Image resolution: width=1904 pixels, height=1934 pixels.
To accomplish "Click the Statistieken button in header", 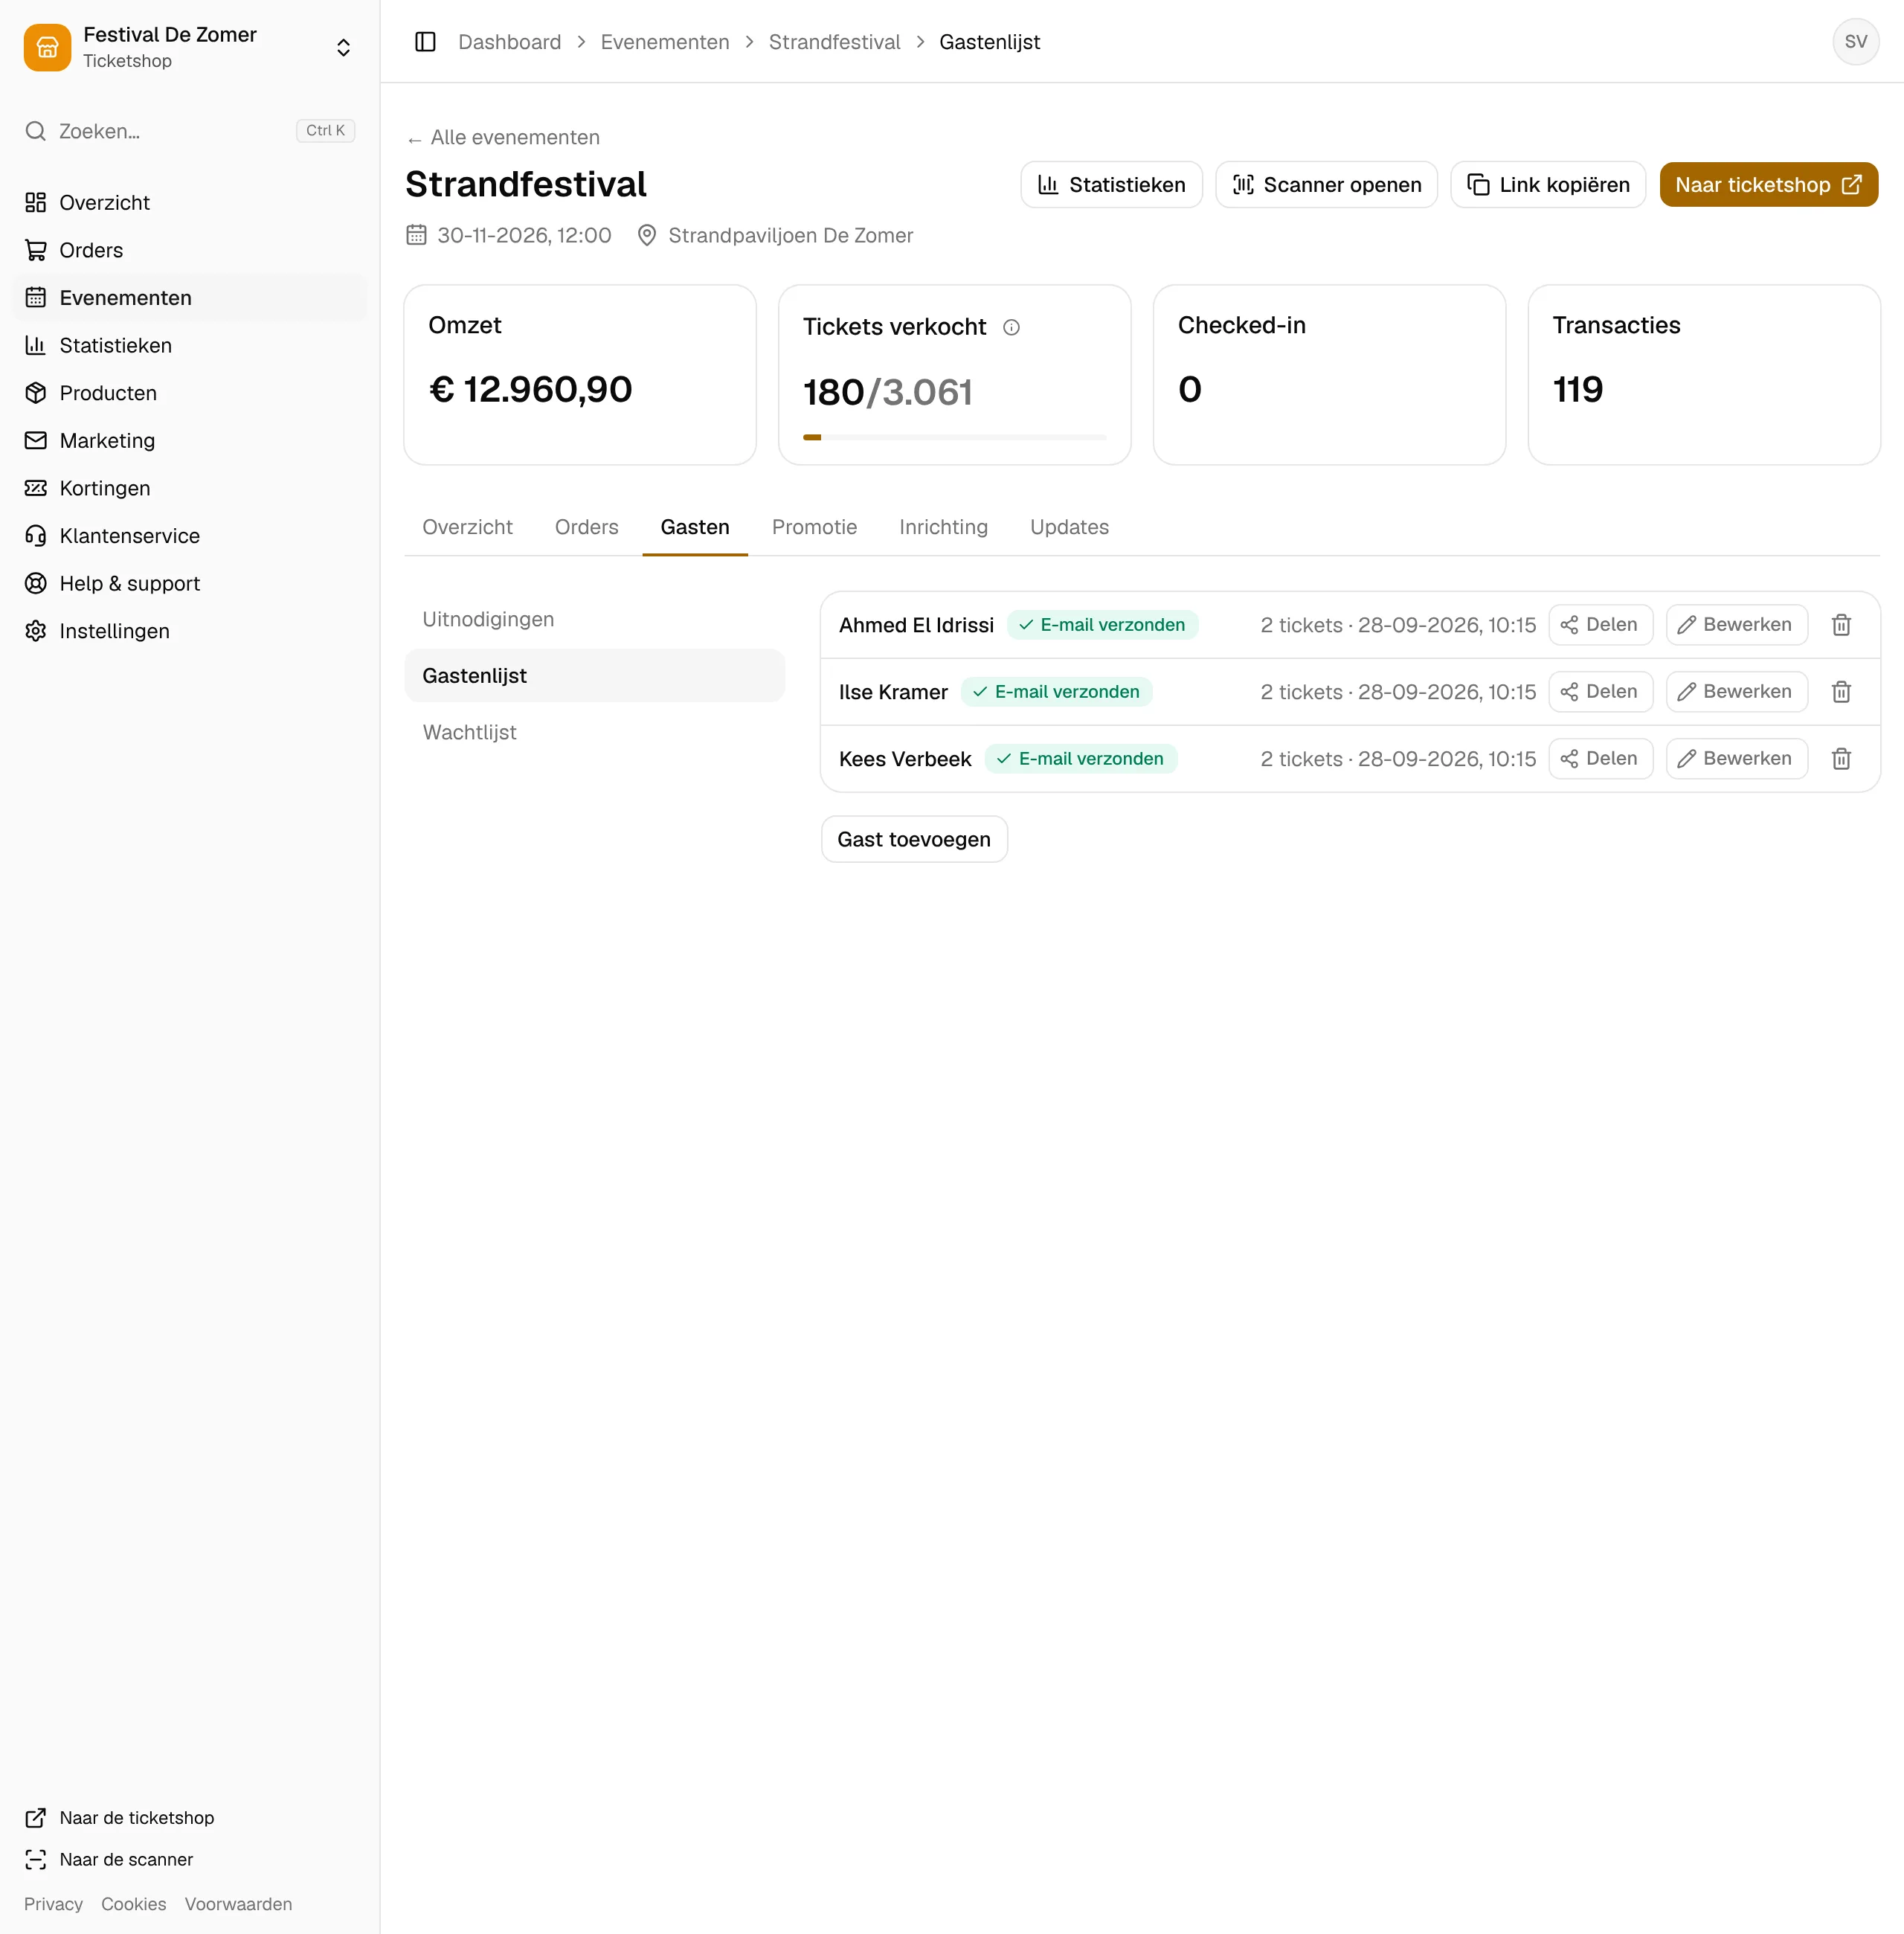I will (x=1111, y=185).
